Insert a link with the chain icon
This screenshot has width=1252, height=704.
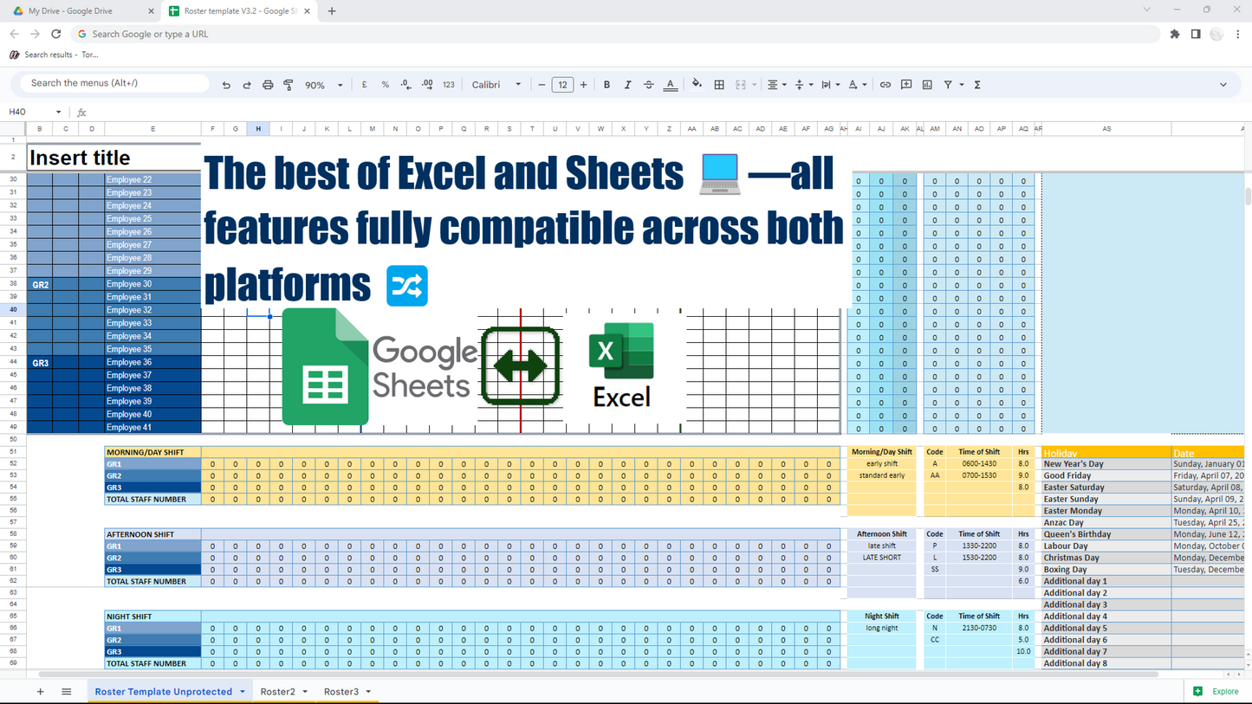885,85
